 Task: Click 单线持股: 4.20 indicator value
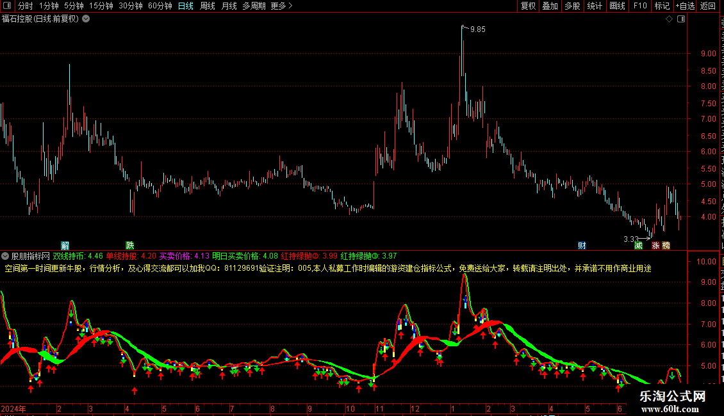[131, 256]
